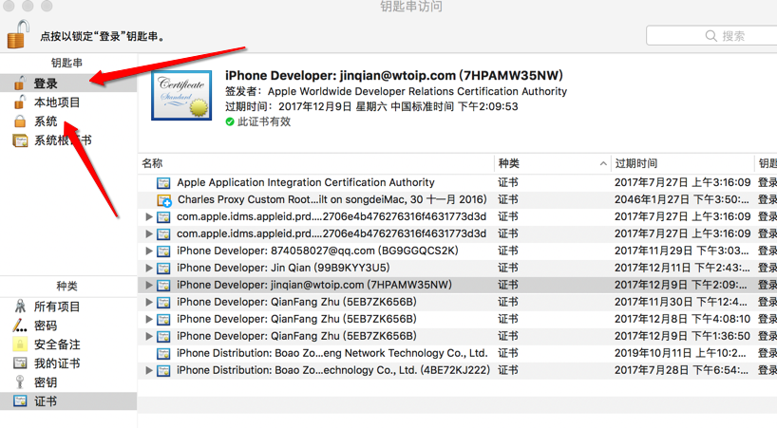The image size is (777, 428).
Task: Click certificate icon of jinqian@wtoip.com row
Action: point(163,285)
